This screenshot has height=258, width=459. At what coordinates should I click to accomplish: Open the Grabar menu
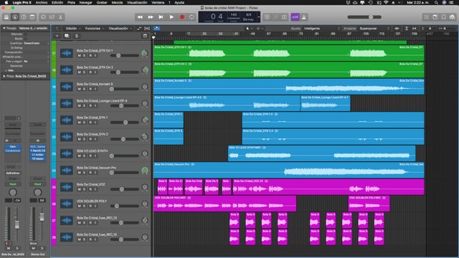[x=102, y=2]
